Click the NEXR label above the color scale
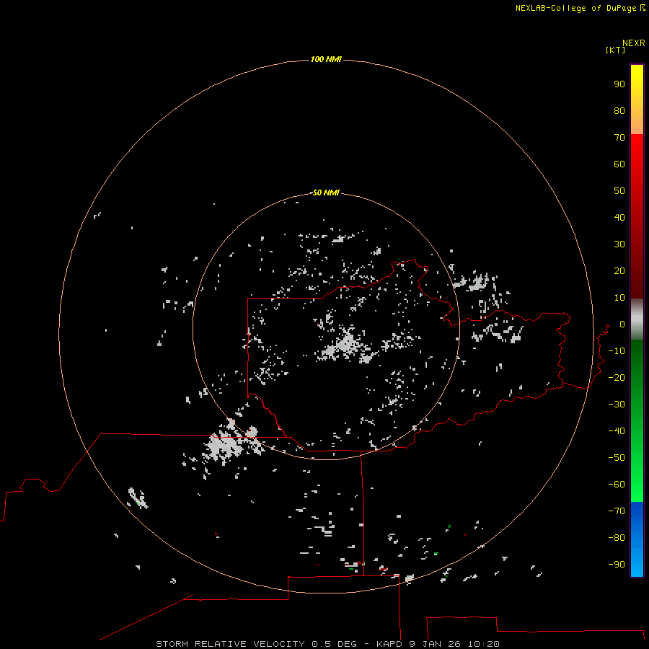Viewport: 649px width, 649px height. [634, 43]
